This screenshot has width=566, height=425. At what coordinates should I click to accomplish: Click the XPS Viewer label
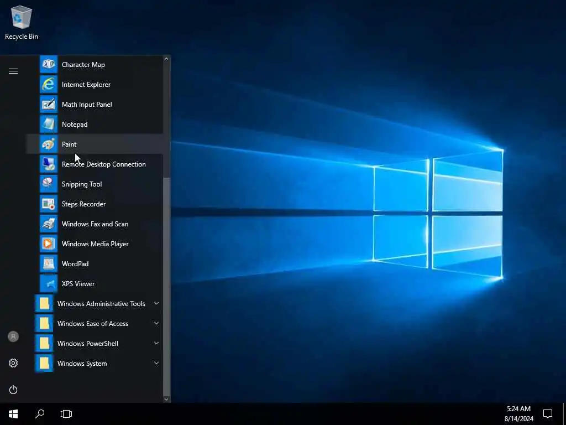pos(78,284)
